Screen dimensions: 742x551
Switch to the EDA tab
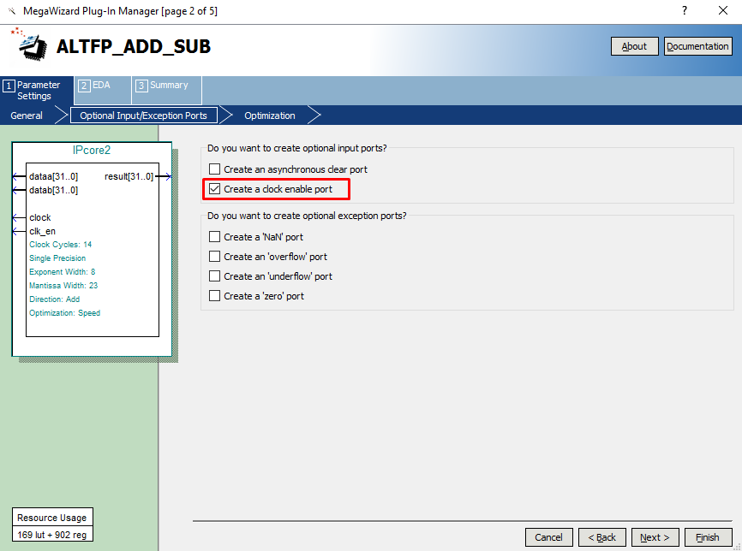(103, 90)
